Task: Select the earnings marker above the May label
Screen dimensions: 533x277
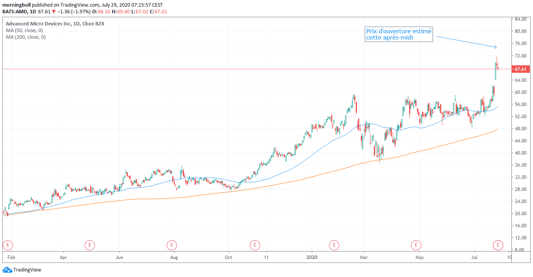Action: (416, 245)
